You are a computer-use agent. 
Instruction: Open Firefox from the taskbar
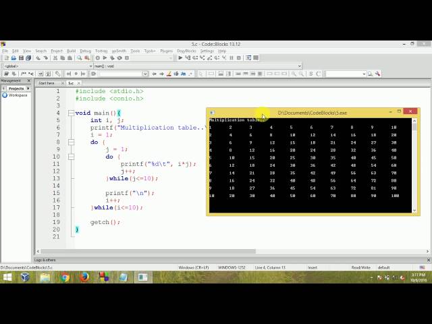coord(84,277)
